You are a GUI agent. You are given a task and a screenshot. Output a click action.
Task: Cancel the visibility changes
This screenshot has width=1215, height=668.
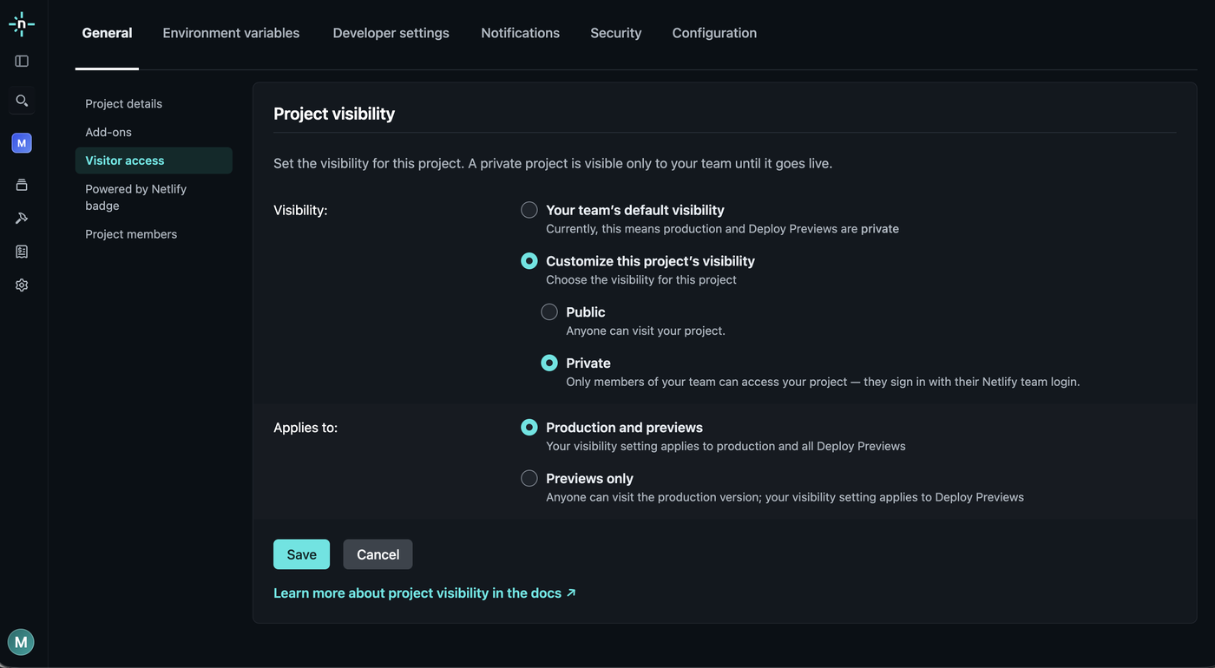378,554
